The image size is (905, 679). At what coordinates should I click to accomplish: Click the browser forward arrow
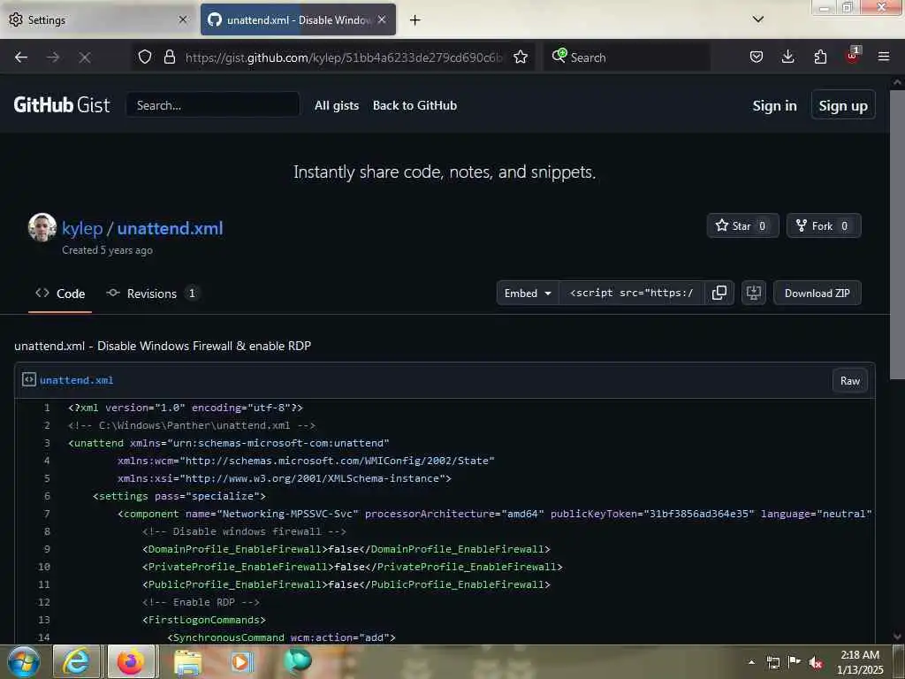point(52,57)
